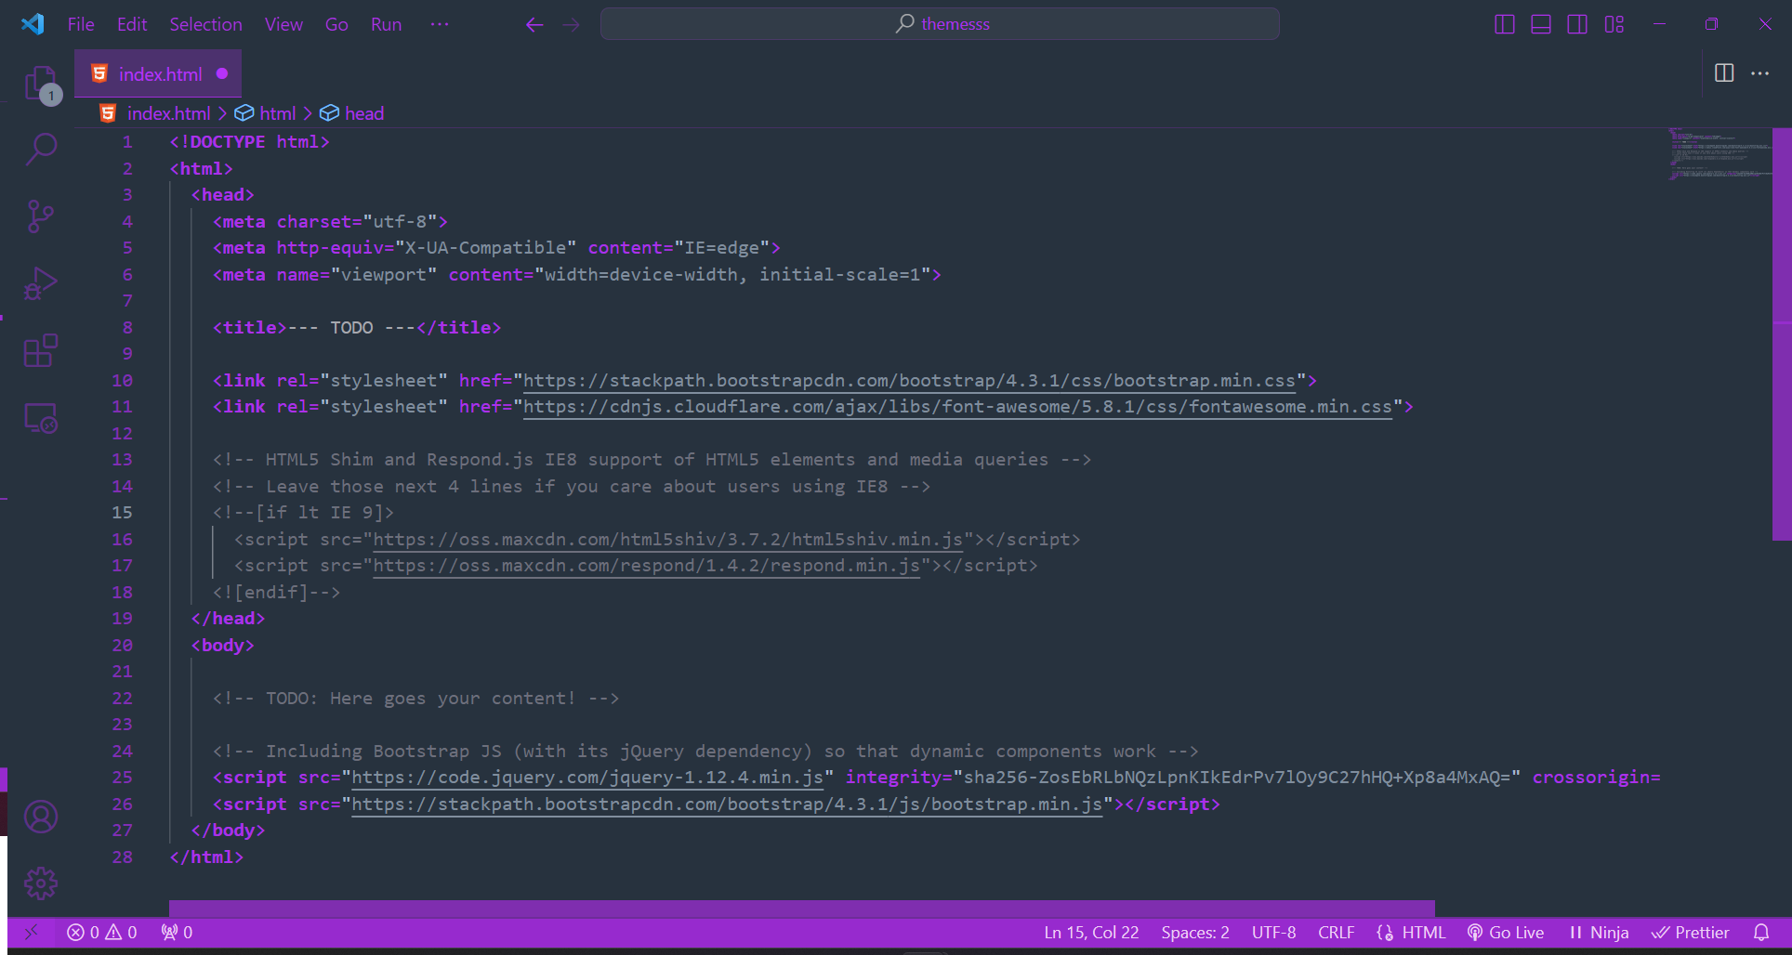This screenshot has height=955, width=1792.
Task: Run Prettier formatter from status bar
Action: tap(1690, 933)
